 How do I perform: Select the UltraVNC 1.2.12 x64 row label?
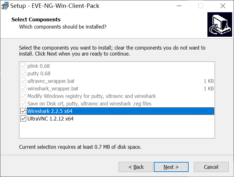point(50,119)
